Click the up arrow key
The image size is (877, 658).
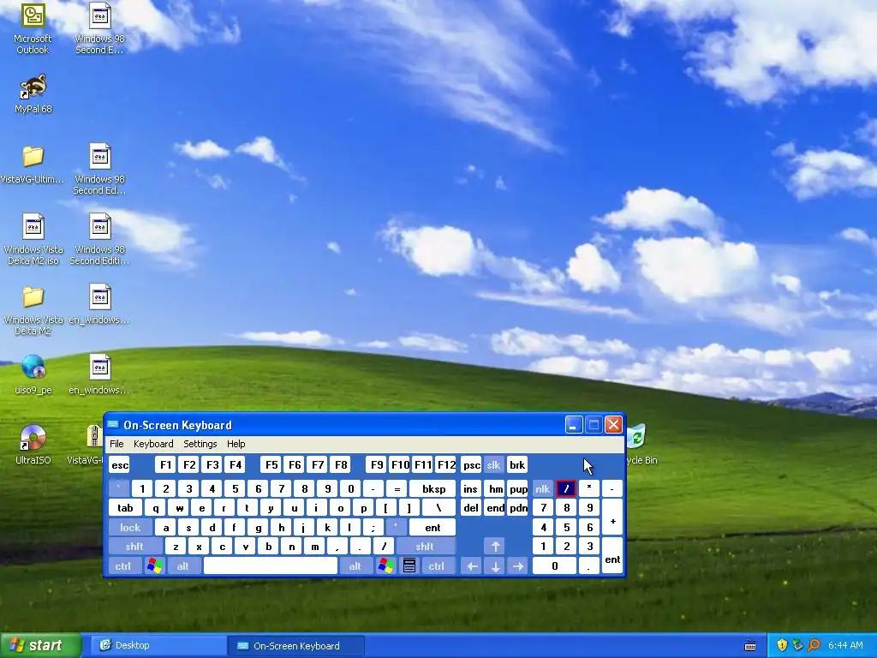(x=495, y=547)
